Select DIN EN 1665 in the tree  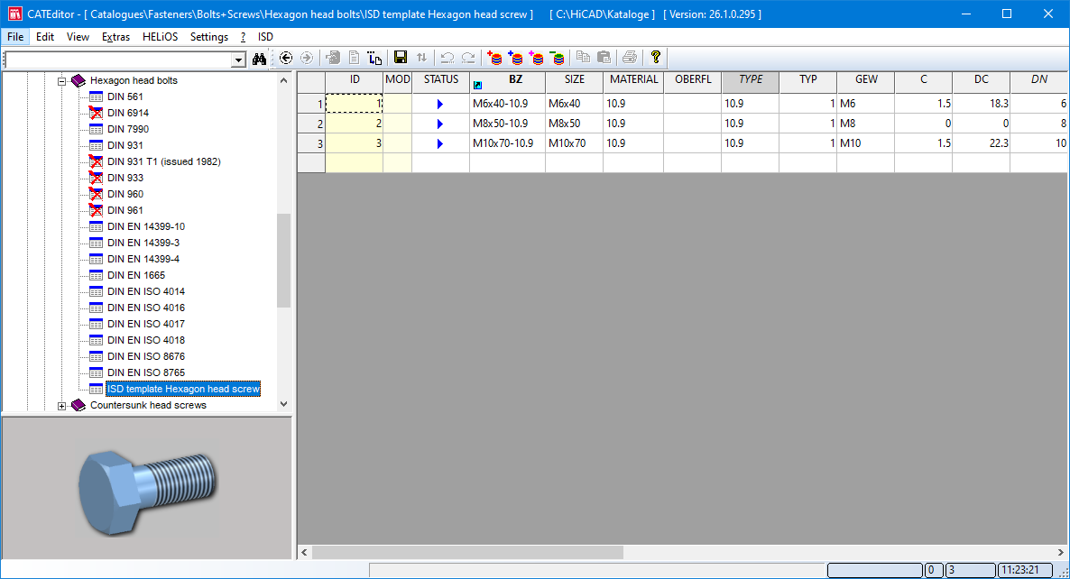click(136, 275)
